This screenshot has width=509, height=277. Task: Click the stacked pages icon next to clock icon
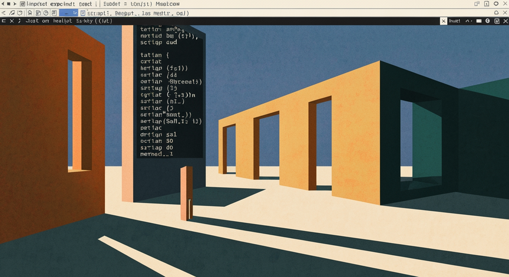pyautogui.click(x=38, y=13)
